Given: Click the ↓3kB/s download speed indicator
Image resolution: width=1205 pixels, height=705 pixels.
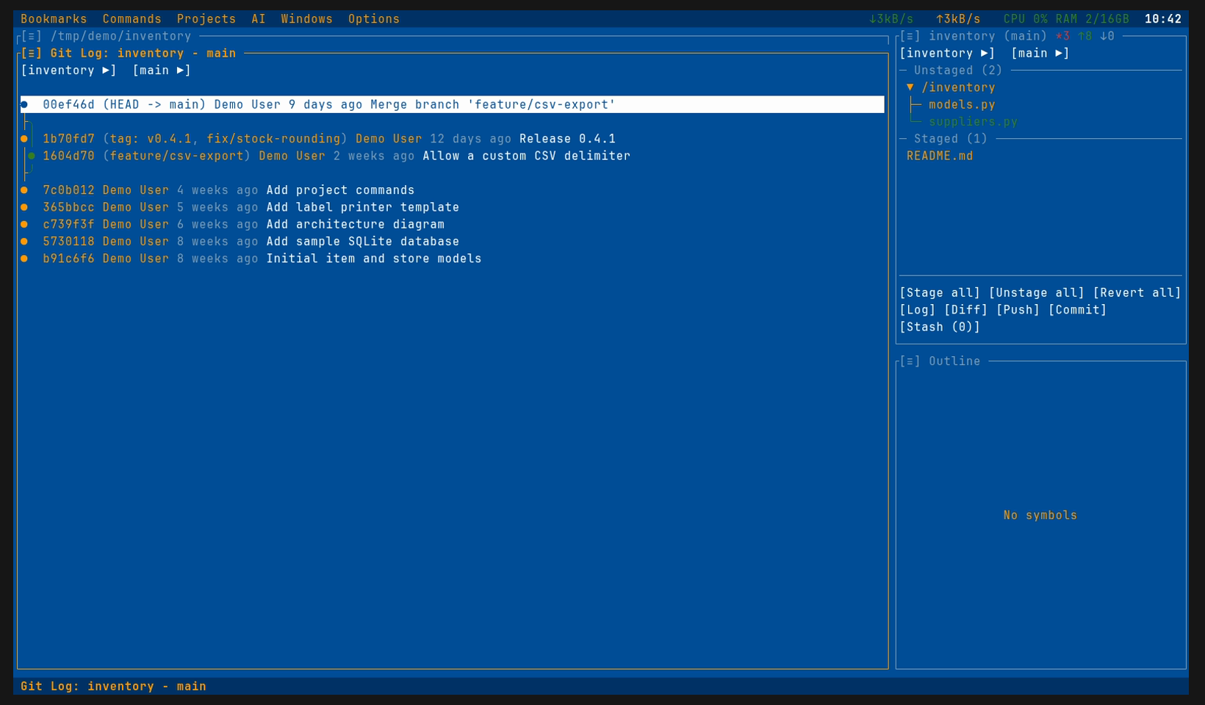Looking at the screenshot, I should tap(891, 19).
